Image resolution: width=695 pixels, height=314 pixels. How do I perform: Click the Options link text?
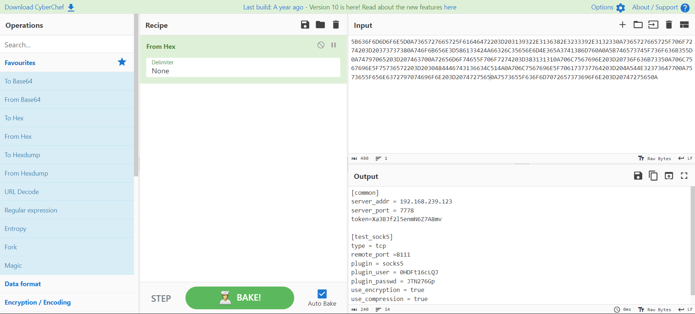click(x=602, y=7)
